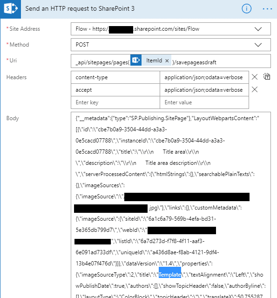Click the Title area description text in Body

[171, 163]
